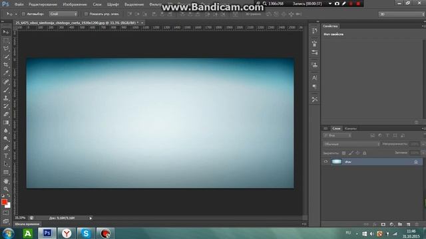426x239 pixels.
Task: Toggle lock transparent pixels
Action: coord(343,153)
